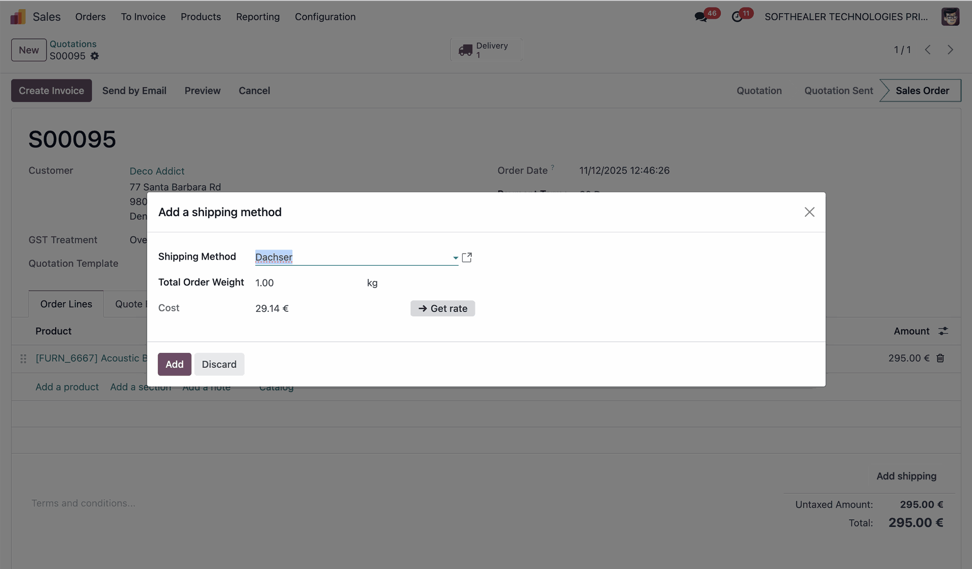Click the Get rate button
The width and height of the screenshot is (972, 569).
click(442, 308)
